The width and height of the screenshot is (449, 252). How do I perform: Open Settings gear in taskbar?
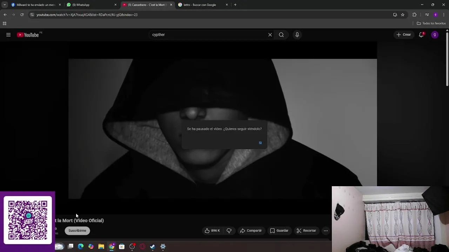click(x=163, y=246)
